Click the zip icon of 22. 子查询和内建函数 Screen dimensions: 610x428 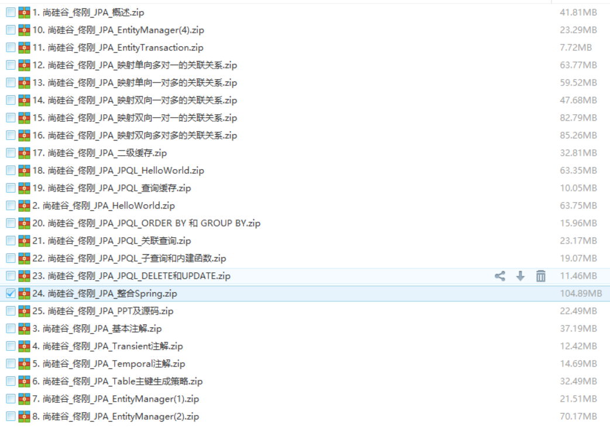[x=24, y=258]
